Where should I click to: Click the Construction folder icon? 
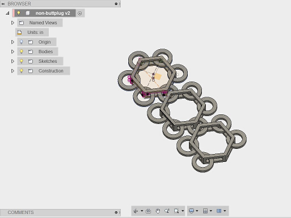31,71
